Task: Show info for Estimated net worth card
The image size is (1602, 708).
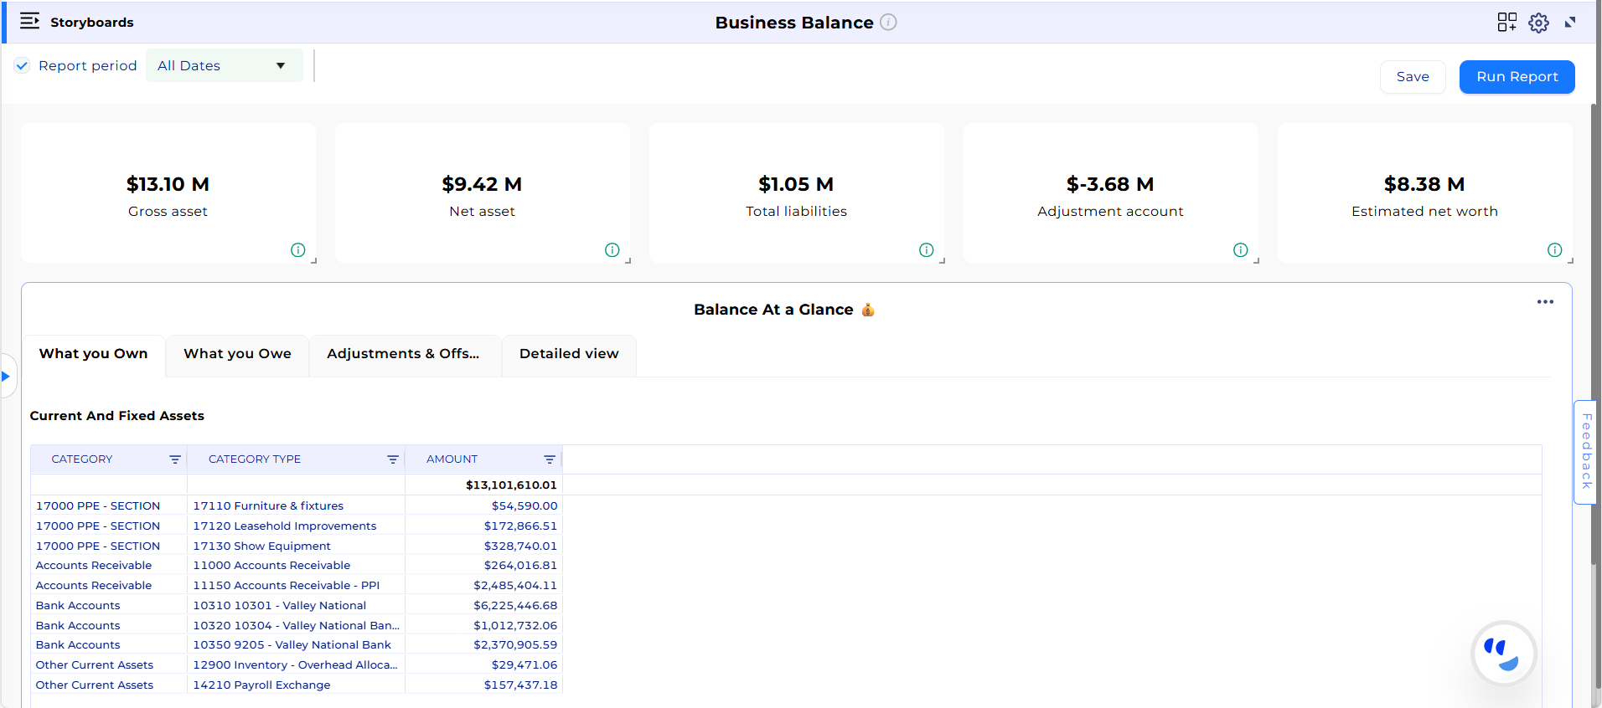Action: (x=1554, y=250)
